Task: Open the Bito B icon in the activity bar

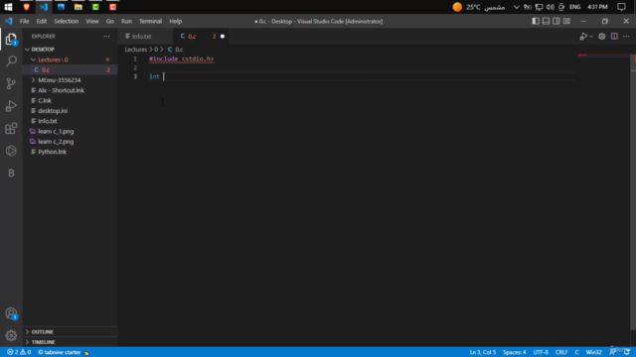Action: click(11, 173)
